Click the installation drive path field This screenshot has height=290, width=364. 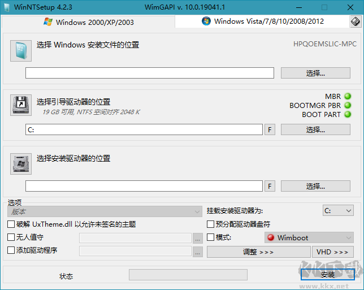[x=144, y=186]
